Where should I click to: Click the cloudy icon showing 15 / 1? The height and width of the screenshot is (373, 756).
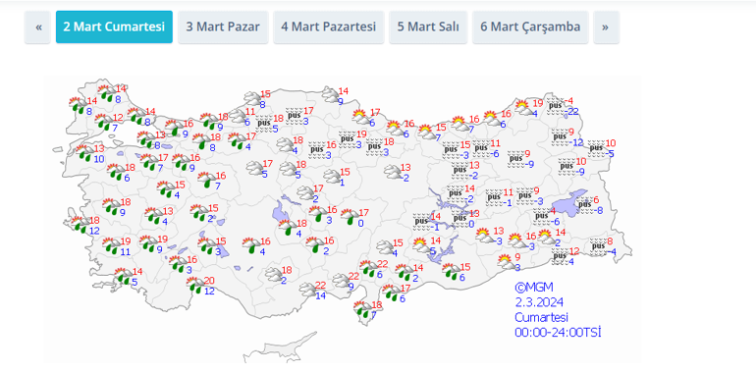pos(332,177)
